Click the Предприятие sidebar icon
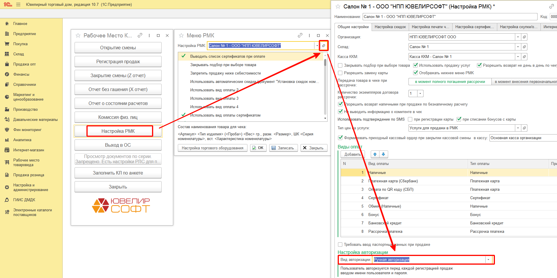The width and height of the screenshot is (557, 278). [7, 34]
